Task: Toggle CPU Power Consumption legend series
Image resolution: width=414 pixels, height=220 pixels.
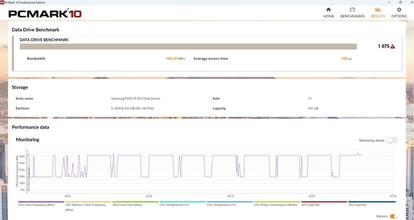Action: coord(275,205)
